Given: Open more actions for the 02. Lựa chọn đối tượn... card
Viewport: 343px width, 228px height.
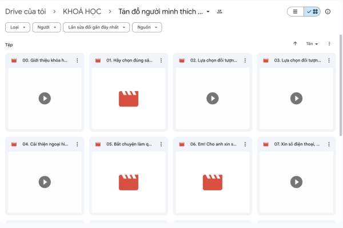Looking at the screenshot, I should click(245, 60).
